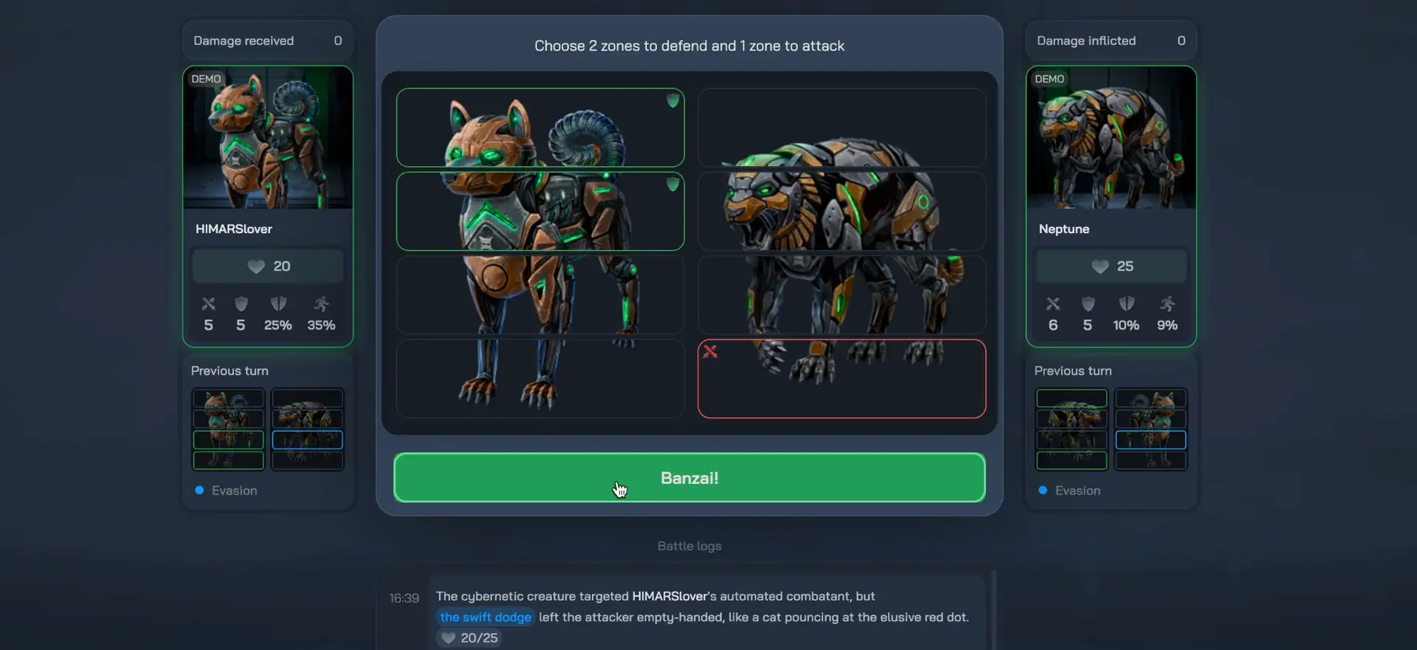Select the legs defense zone on HIMARSlover

pos(540,378)
